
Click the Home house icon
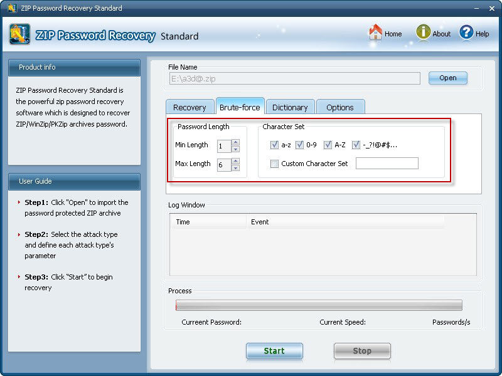[375, 33]
